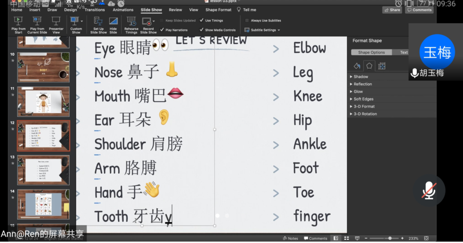This screenshot has width=463, height=243.
Task: Click the Elbow text line
Action: (310, 48)
